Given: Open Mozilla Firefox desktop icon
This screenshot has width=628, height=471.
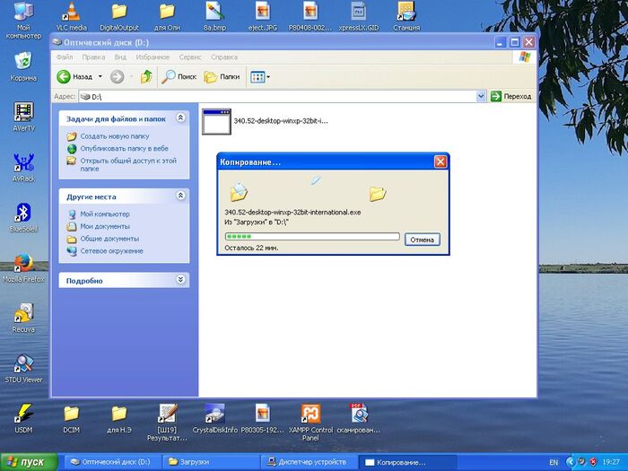Looking at the screenshot, I should point(23,262).
